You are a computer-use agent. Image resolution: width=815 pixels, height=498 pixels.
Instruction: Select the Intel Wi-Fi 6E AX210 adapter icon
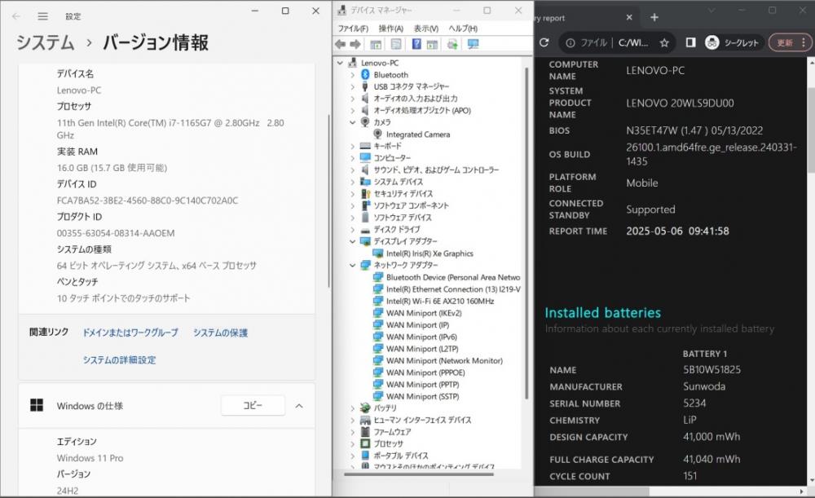click(x=378, y=301)
